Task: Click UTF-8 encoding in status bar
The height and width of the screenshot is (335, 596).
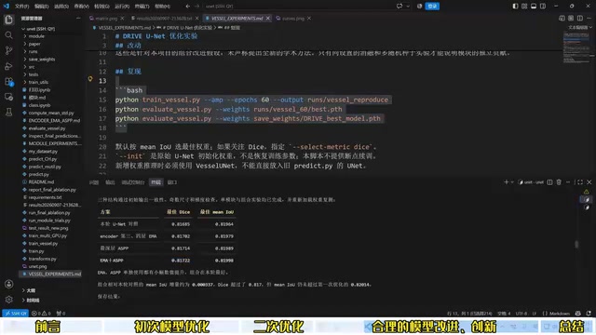Action: pos(521,314)
